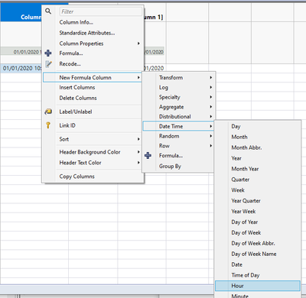Select Day of Week Name option
The height and width of the screenshot is (298, 306).
[254, 254]
